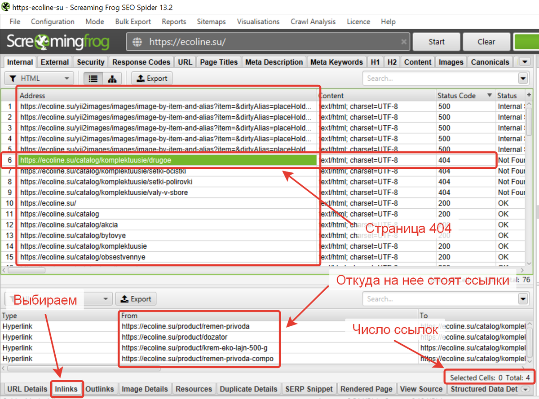This screenshot has width=539, height=399.
Task: Click the From column header
Action: click(x=269, y=316)
